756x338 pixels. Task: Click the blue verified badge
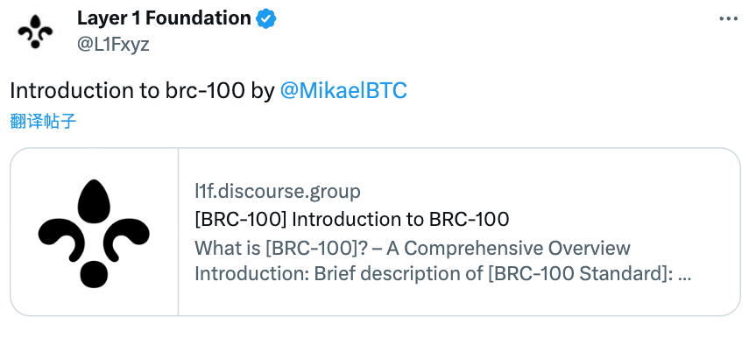265,18
